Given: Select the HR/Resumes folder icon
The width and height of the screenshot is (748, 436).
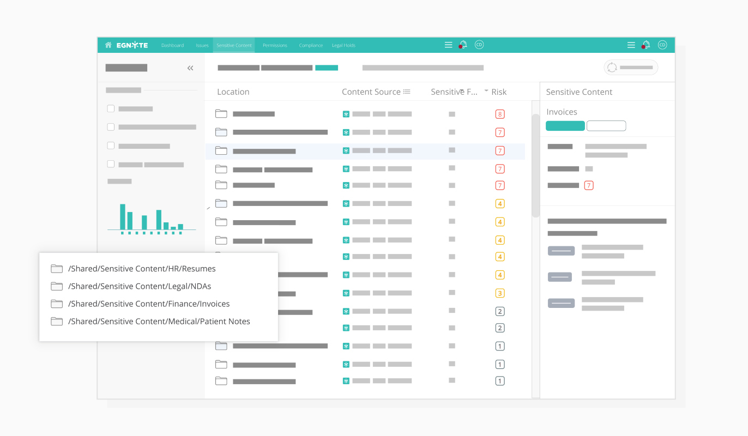Looking at the screenshot, I should click(57, 269).
